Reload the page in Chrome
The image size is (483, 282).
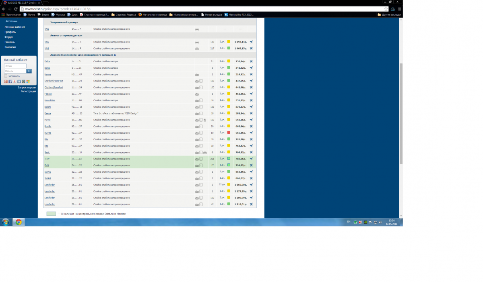(16, 9)
